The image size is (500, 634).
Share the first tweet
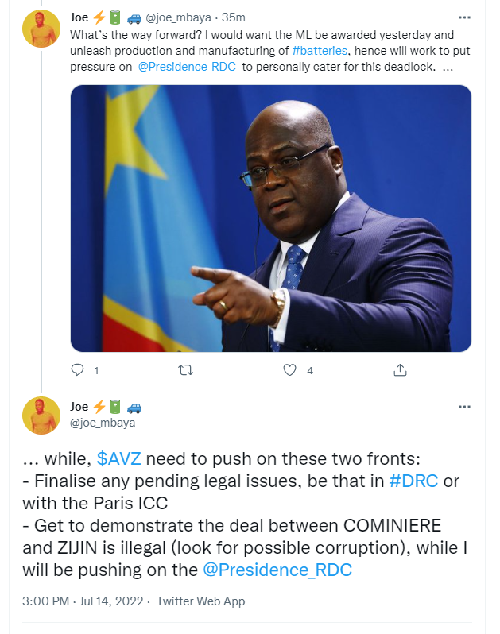(401, 370)
